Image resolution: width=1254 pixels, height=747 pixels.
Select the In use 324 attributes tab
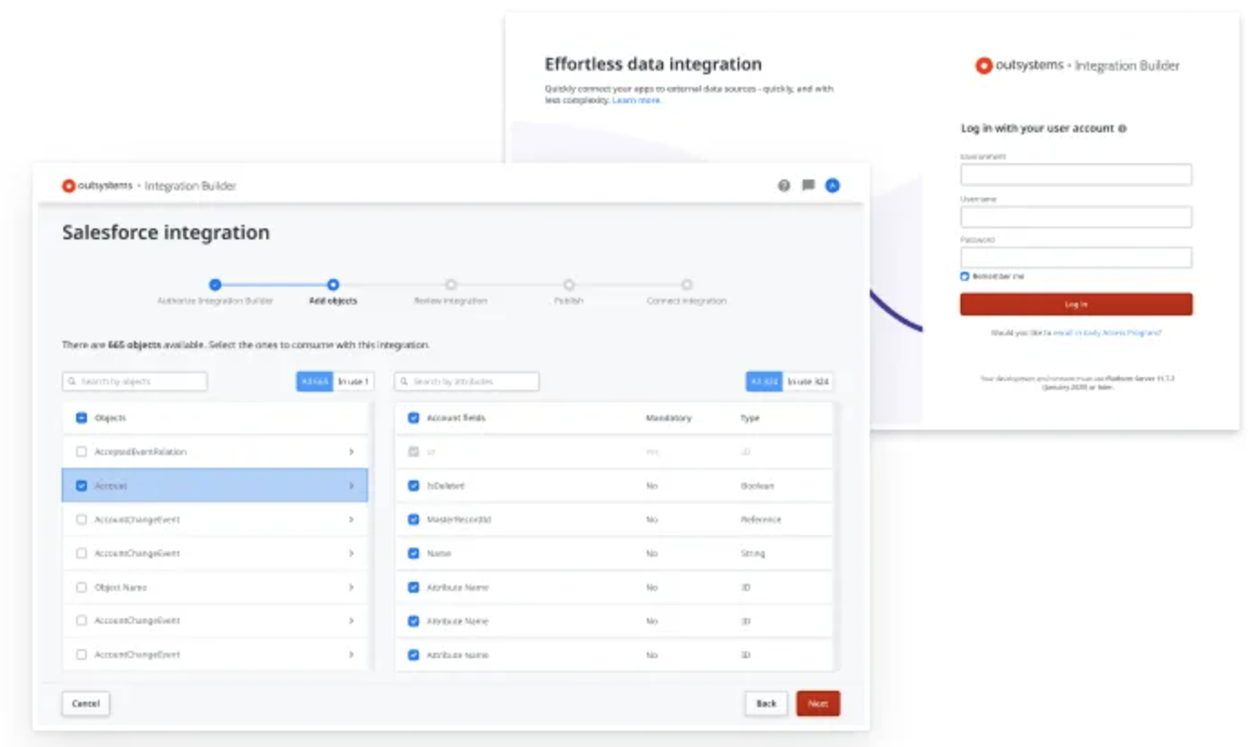807,382
